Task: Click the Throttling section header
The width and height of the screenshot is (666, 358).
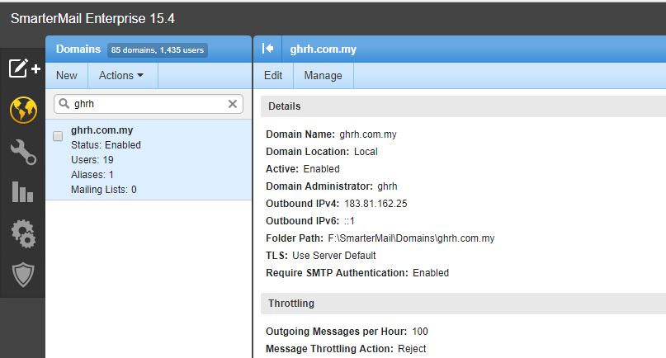Action: 291,304
